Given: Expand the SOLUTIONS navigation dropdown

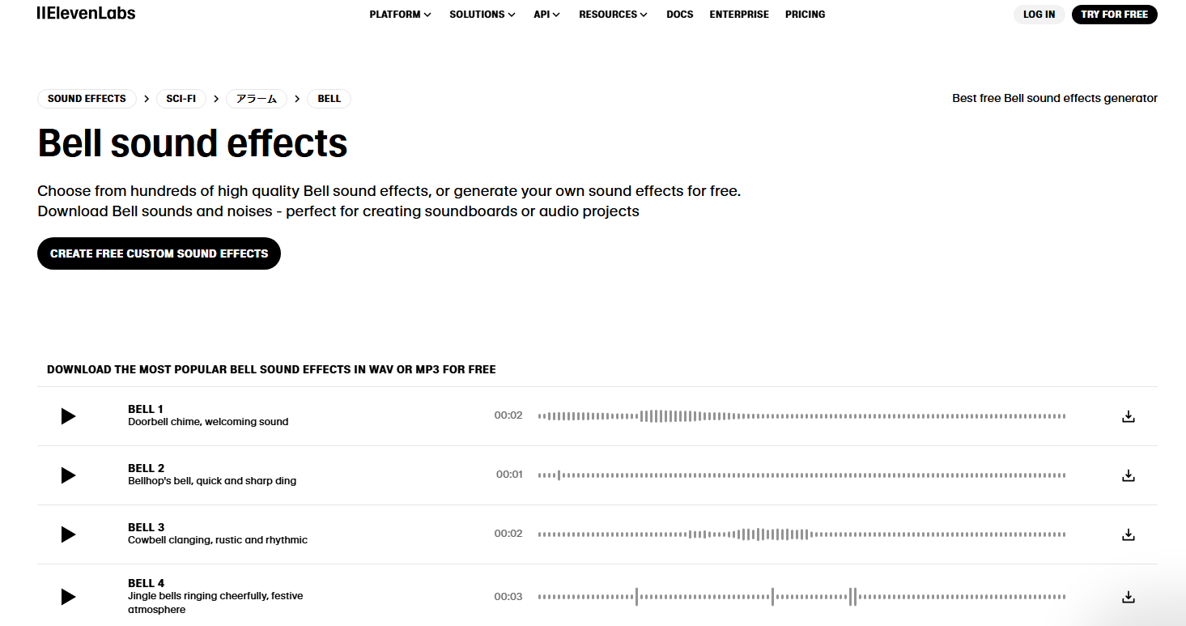Looking at the screenshot, I should coord(482,14).
